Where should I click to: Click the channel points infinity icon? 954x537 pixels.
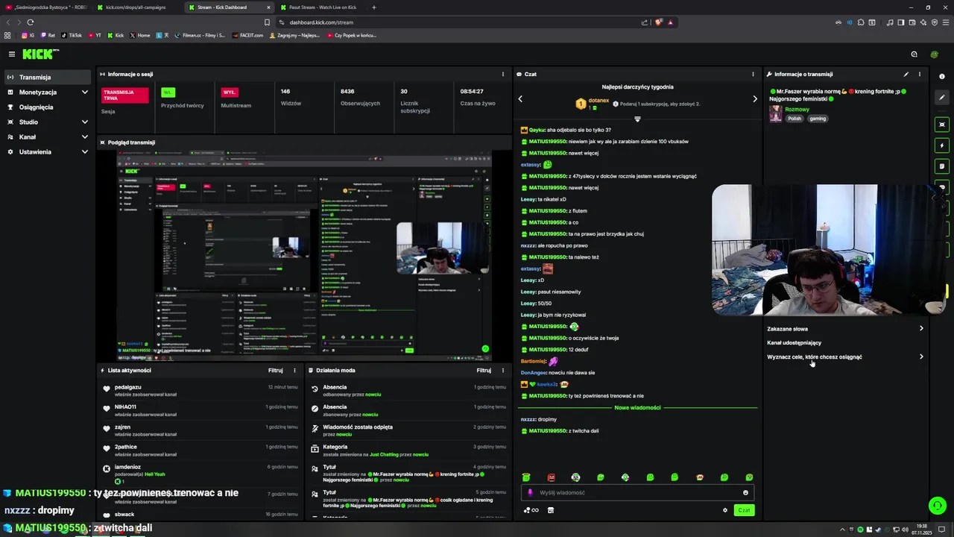coord(531,510)
